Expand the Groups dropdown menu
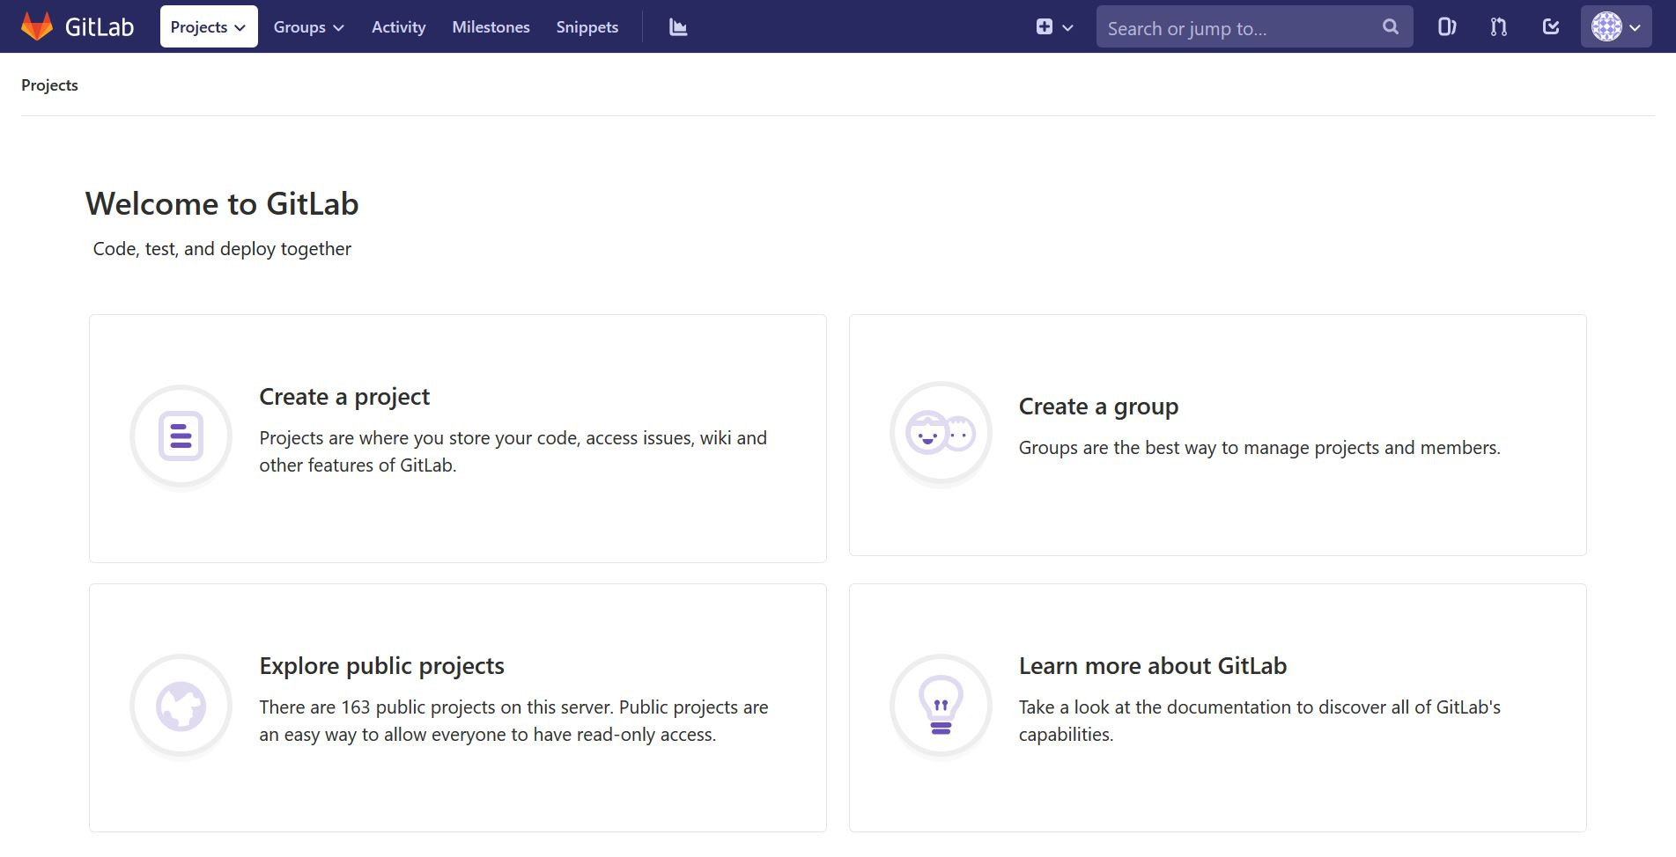This screenshot has width=1676, height=857. pyautogui.click(x=308, y=27)
